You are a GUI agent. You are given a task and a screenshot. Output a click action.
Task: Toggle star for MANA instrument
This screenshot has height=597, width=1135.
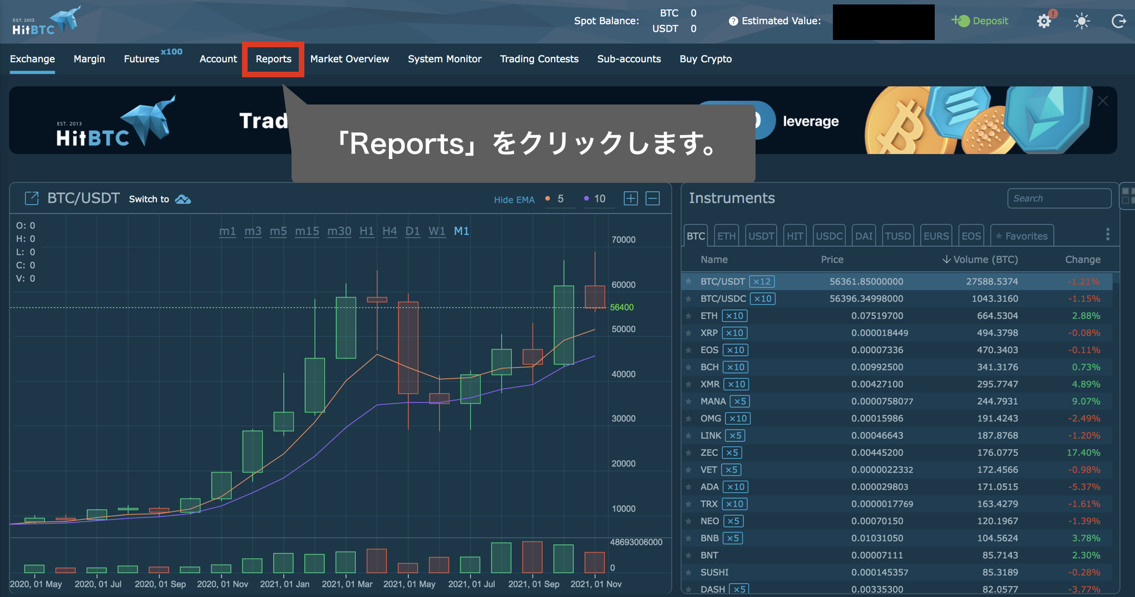(689, 401)
